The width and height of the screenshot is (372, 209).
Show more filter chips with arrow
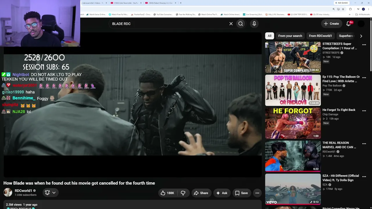pos(361,36)
